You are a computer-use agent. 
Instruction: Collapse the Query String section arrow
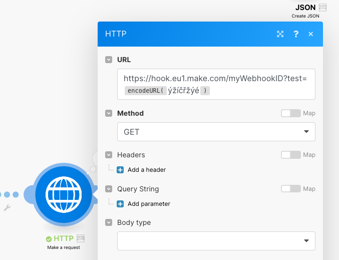click(109, 189)
